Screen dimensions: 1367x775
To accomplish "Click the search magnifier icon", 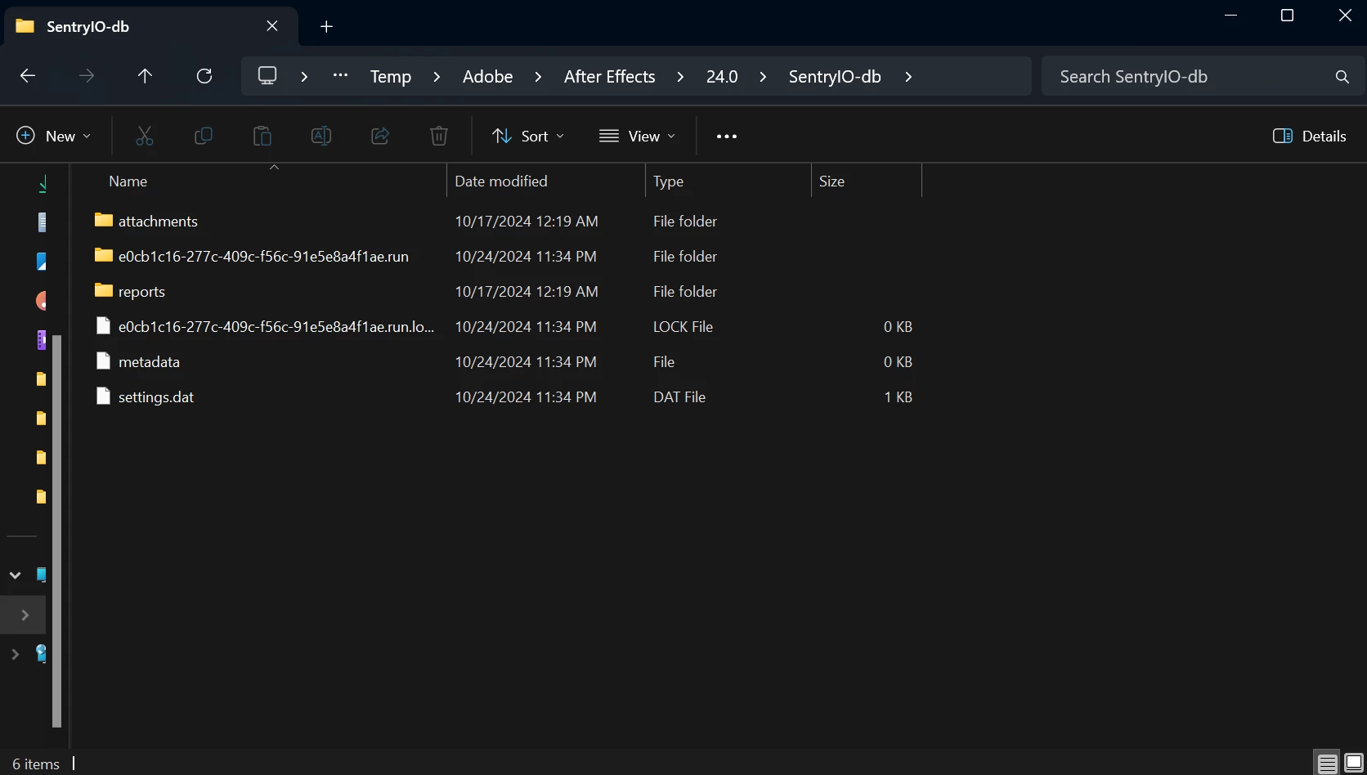I will click(x=1342, y=77).
